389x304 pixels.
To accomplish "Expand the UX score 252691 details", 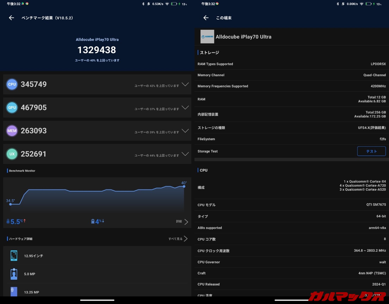I will 185,154.
